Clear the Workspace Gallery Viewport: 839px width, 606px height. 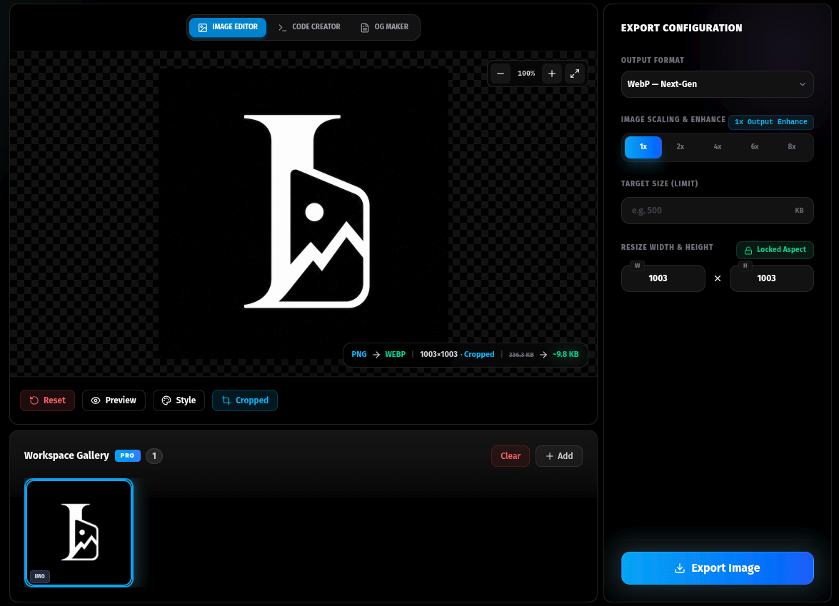[x=511, y=456]
